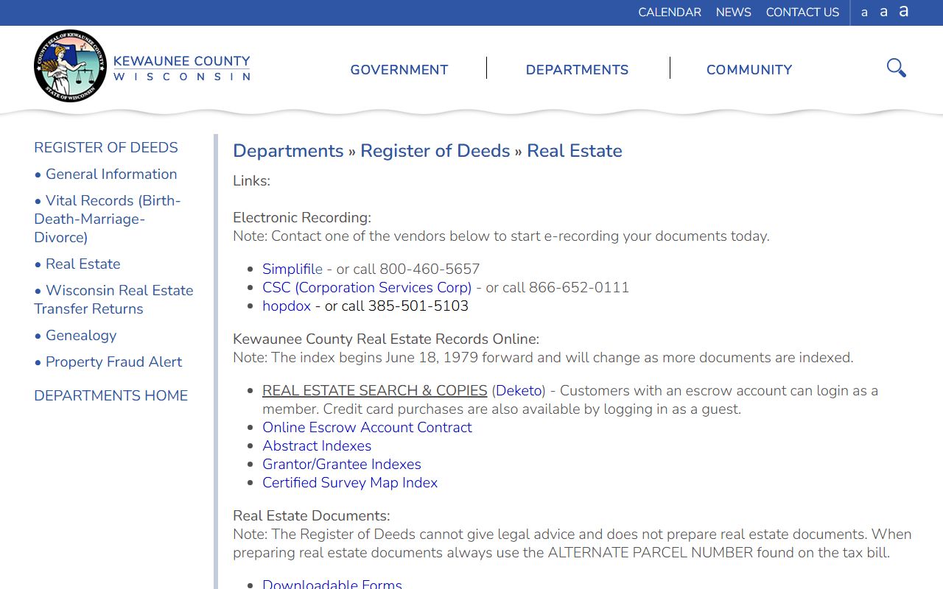Return to Departments Home
943x589 pixels.
(x=111, y=395)
